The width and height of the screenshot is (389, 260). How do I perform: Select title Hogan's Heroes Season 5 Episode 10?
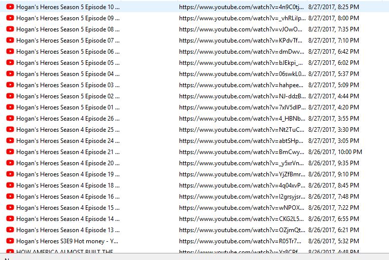point(68,7)
